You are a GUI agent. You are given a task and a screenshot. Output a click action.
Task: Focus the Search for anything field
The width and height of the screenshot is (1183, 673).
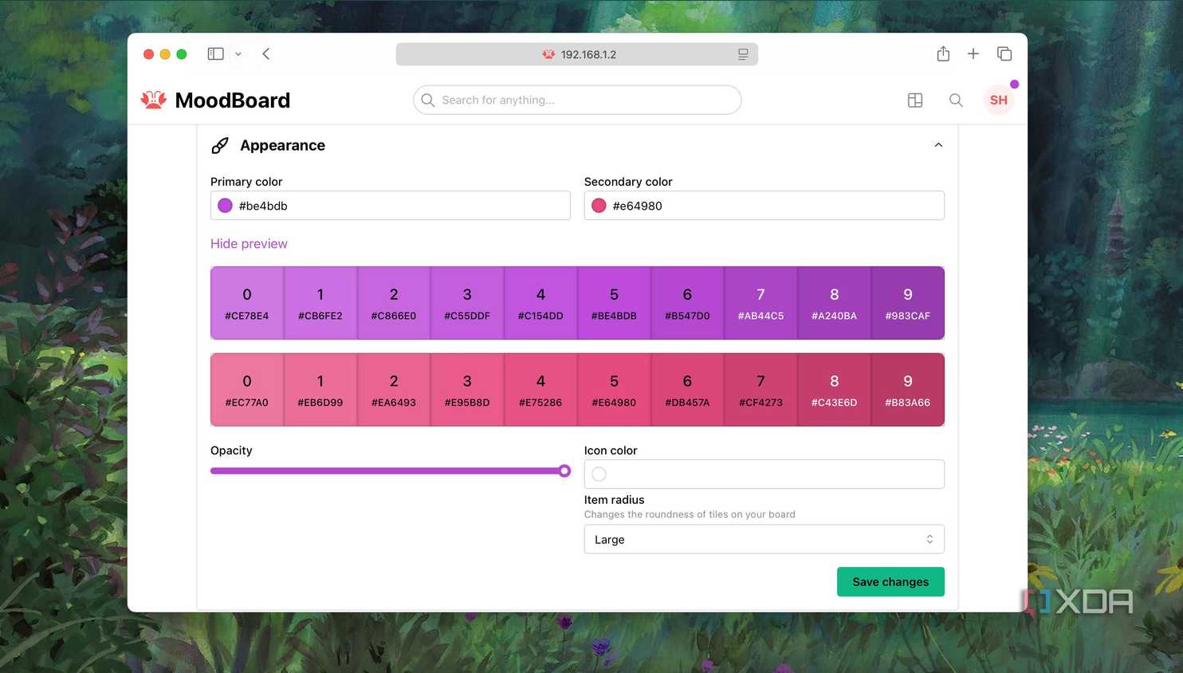pyautogui.click(x=577, y=100)
